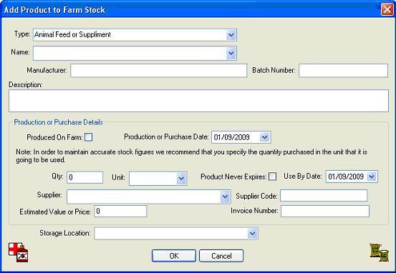396x273 pixels.
Task: Expand the Name combo box
Action: [x=231, y=53]
